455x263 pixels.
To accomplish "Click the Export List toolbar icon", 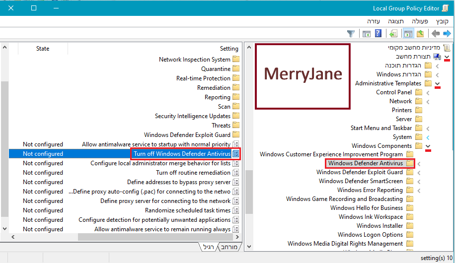I will tap(393, 34).
